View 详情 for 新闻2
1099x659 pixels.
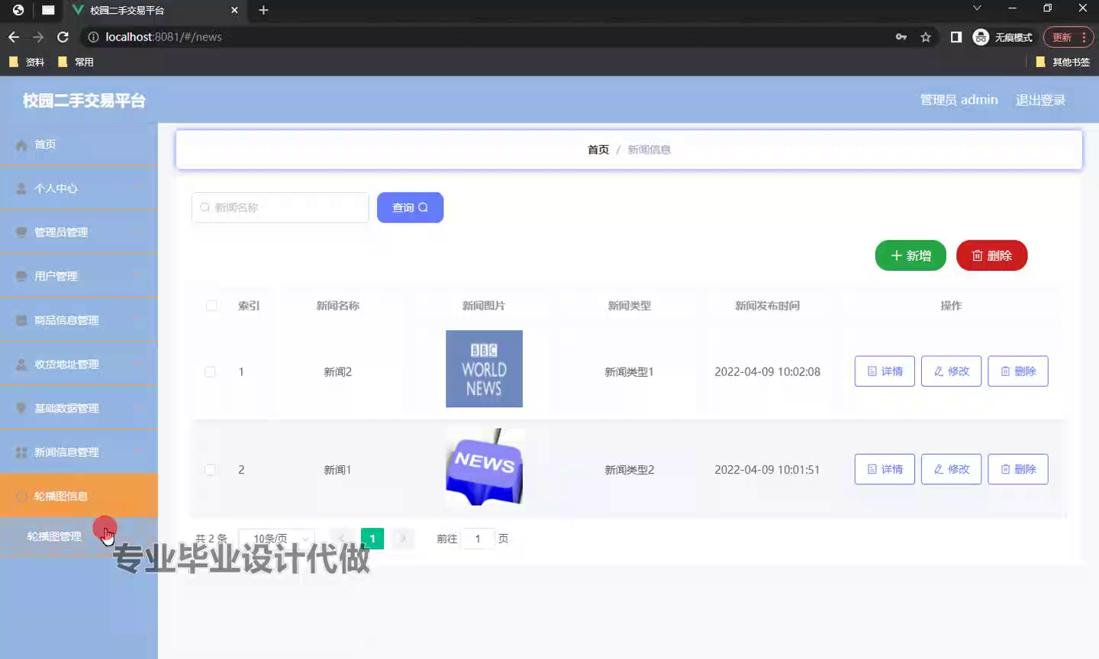point(885,371)
